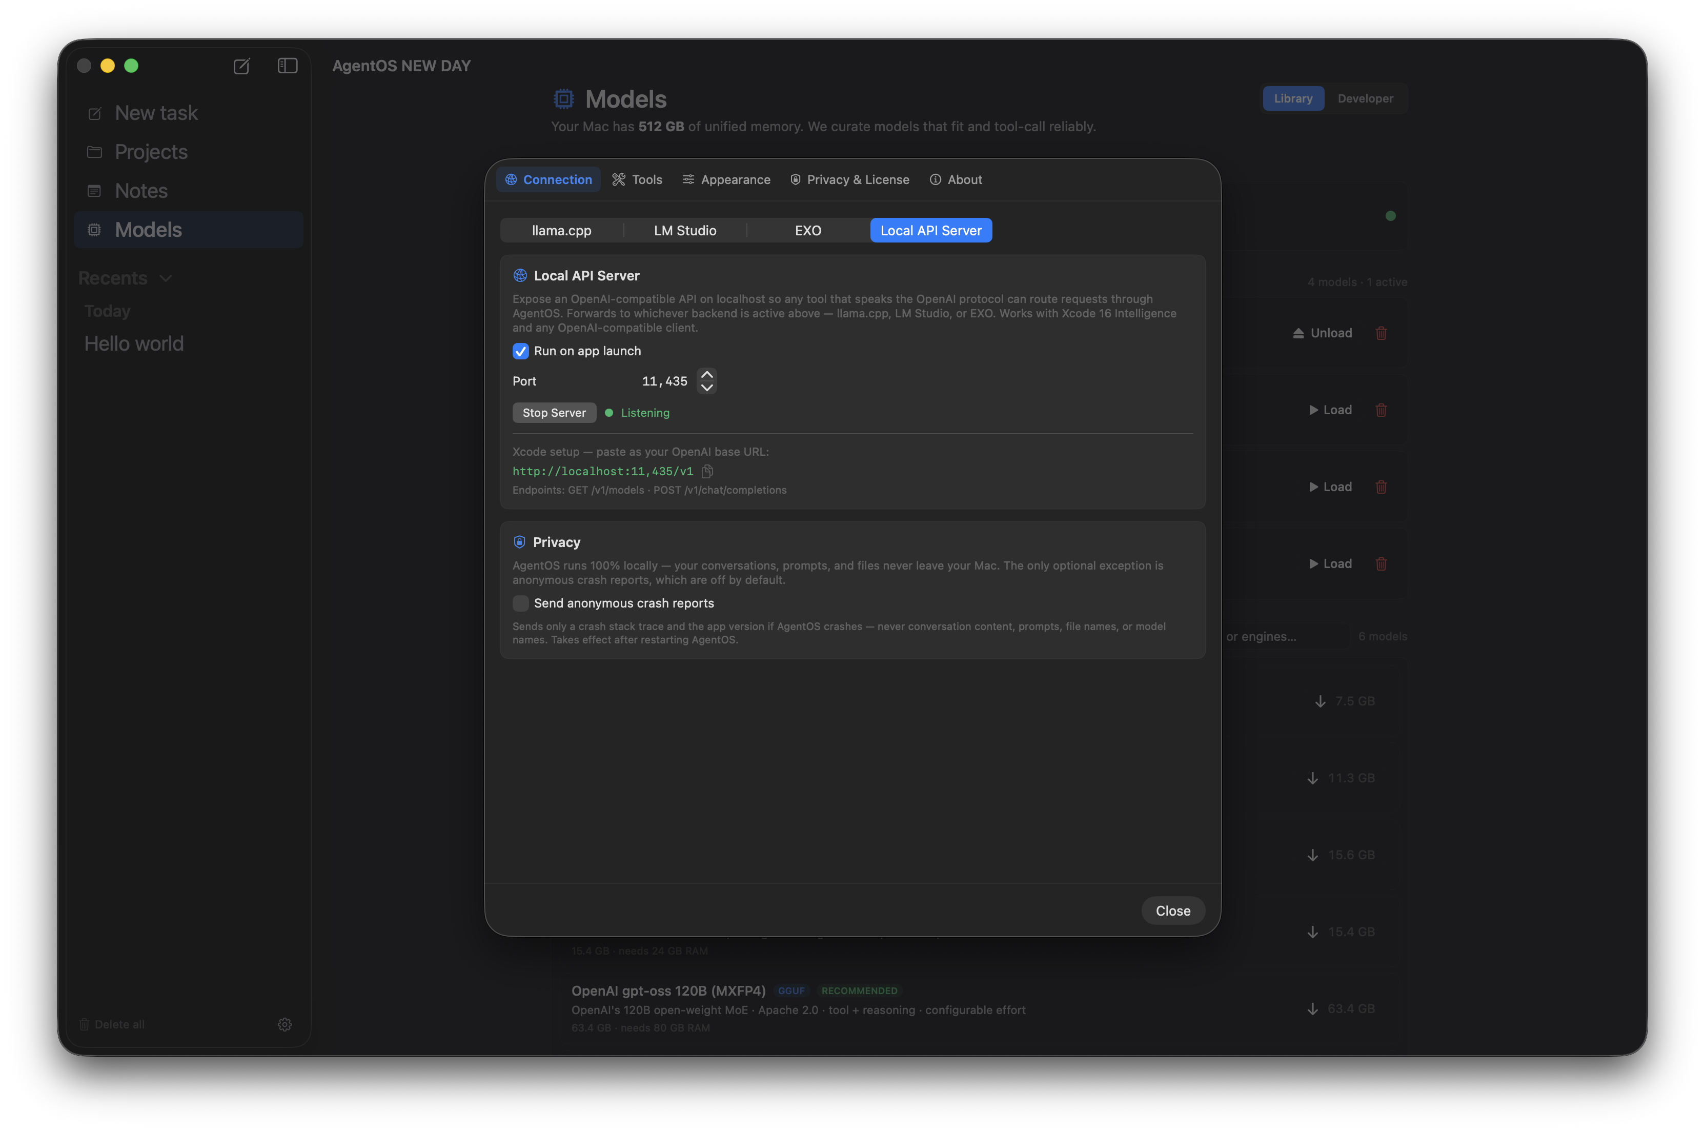Screen dimensions: 1705x1132
Task: Select Models in sidebar
Action: tap(189, 230)
